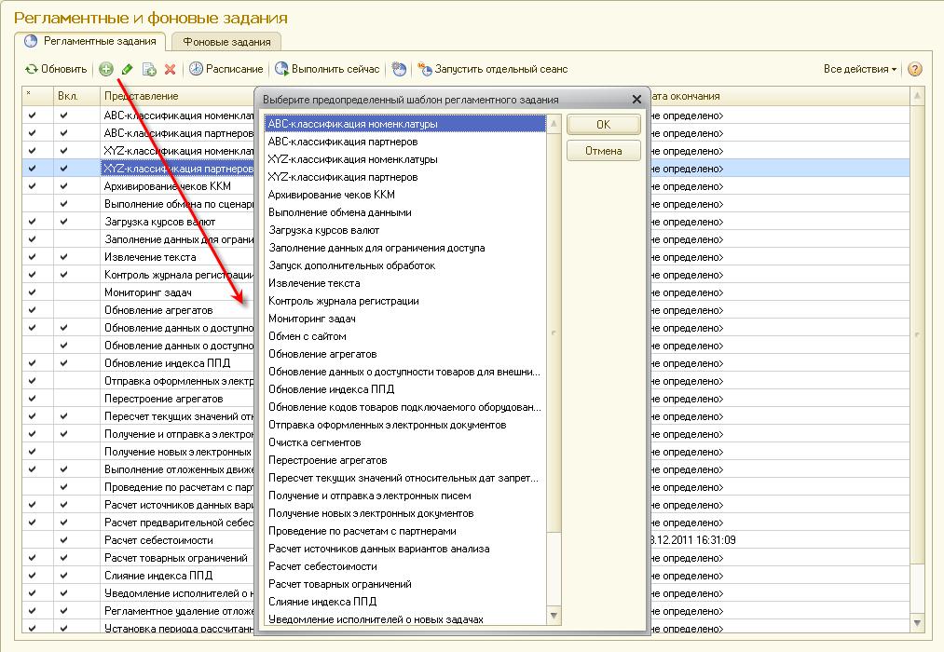Toggle Вкл. checkbox for Архивирование чеков ККМ row
The width and height of the screenshot is (944, 652).
[x=64, y=186]
